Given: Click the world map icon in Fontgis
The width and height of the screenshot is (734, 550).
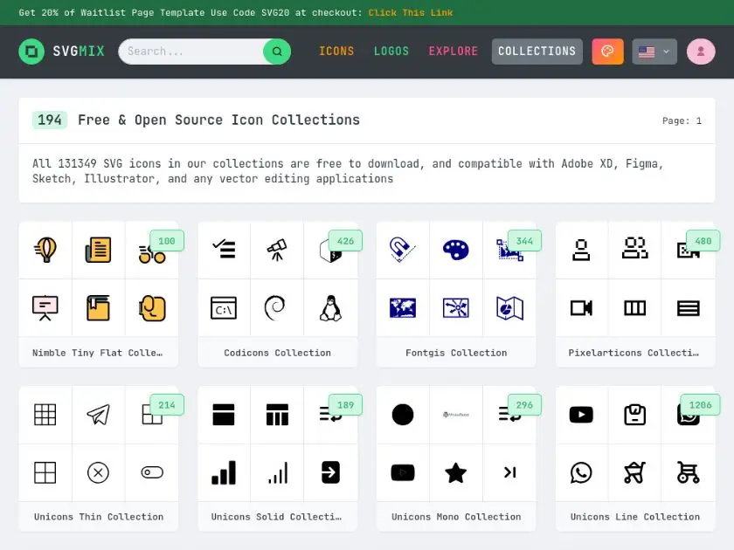Looking at the screenshot, I should (402, 308).
